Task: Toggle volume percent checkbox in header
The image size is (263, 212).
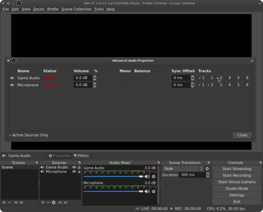Action: 92,71
